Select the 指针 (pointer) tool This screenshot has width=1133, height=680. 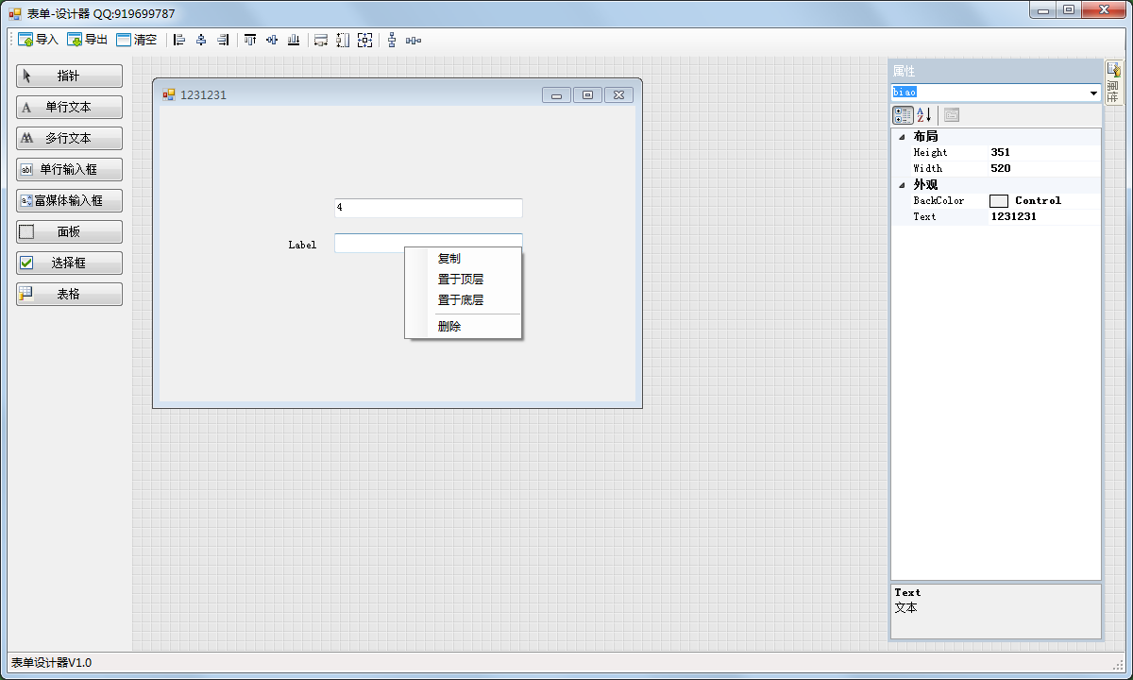click(x=68, y=76)
